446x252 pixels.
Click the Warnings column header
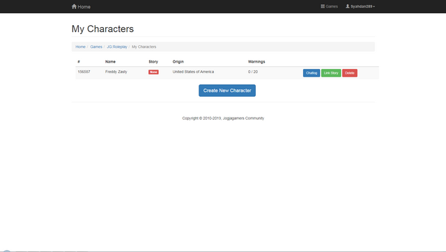point(256,62)
